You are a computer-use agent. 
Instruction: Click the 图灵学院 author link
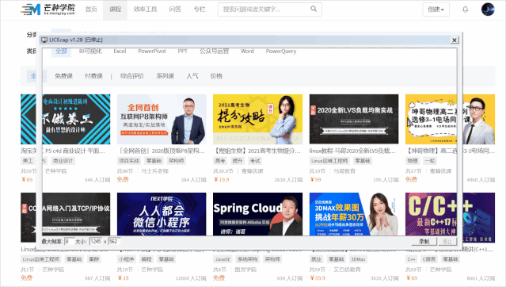tap(245, 270)
